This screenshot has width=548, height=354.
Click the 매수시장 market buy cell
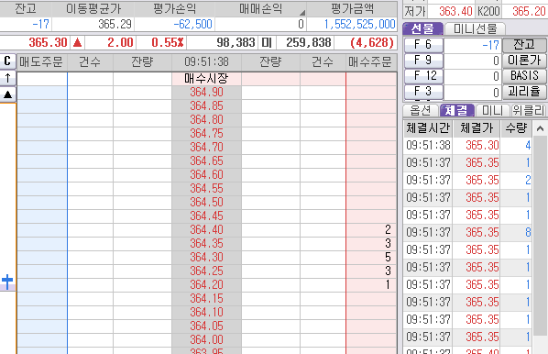[206, 79]
